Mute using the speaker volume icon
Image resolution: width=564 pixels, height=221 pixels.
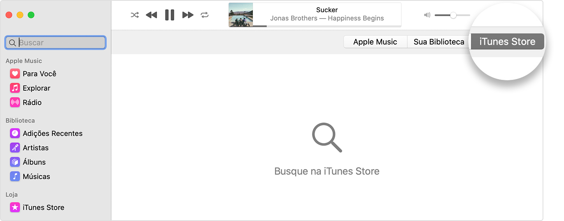(427, 15)
